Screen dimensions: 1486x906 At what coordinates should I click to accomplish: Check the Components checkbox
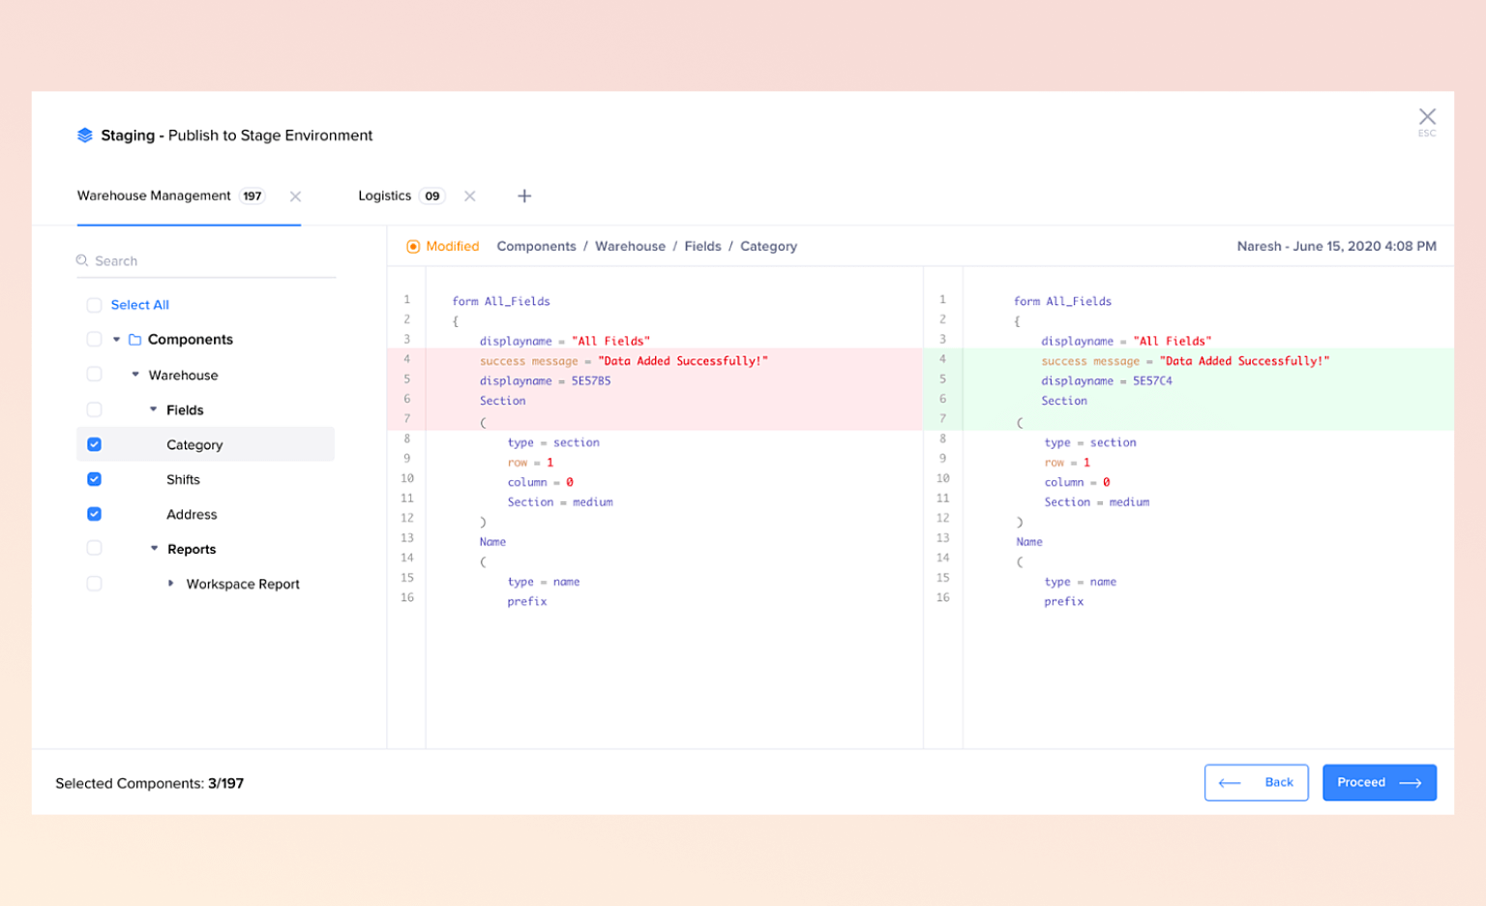[x=94, y=340]
